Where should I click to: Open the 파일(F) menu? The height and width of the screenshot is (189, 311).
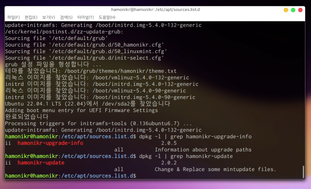(13, 17)
